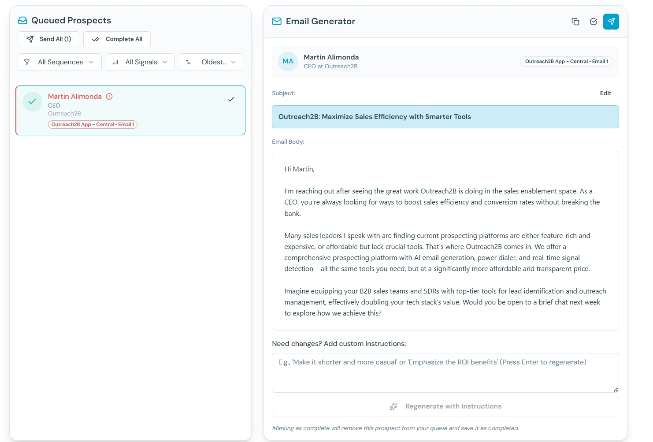Viewport: 653px width, 442px height.
Task: Open the Oldest sort dropdown
Action: pyautogui.click(x=211, y=62)
